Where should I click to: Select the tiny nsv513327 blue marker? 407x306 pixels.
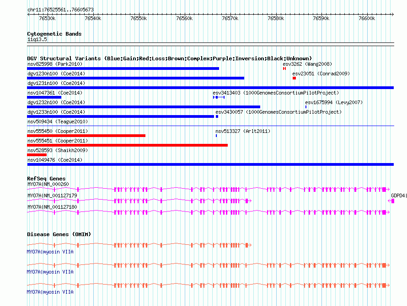coord(216,136)
